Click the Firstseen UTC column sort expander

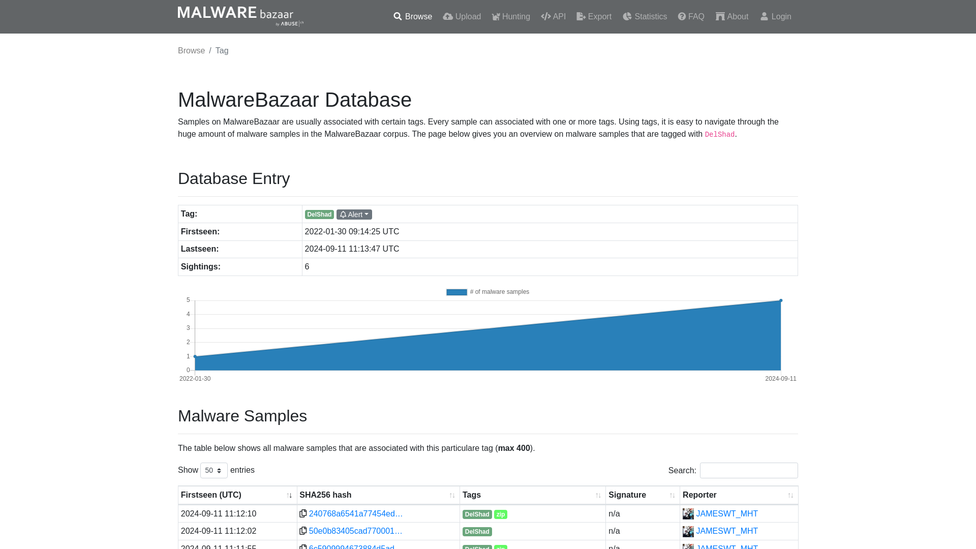pos(290,496)
